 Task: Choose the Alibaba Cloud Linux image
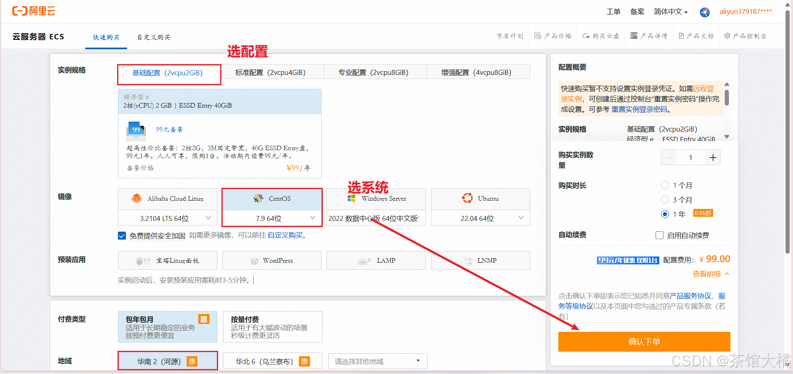click(168, 199)
